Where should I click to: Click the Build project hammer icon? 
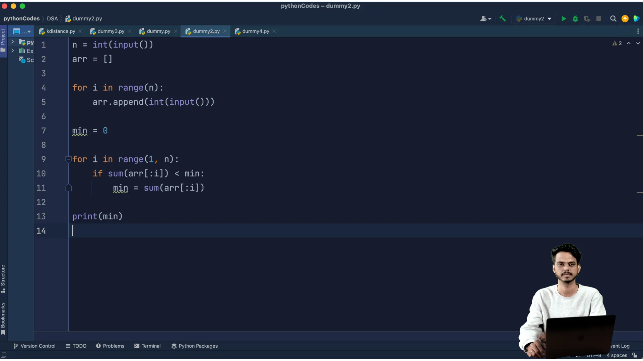502,19
